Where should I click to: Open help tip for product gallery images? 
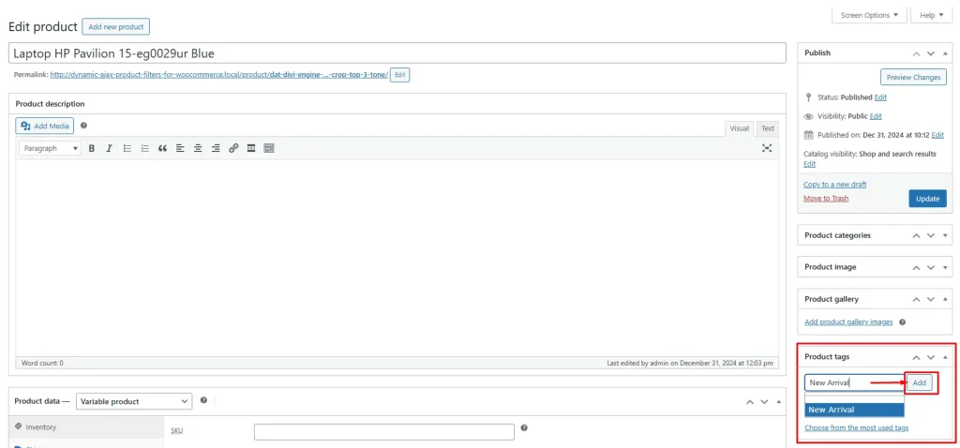tap(903, 321)
